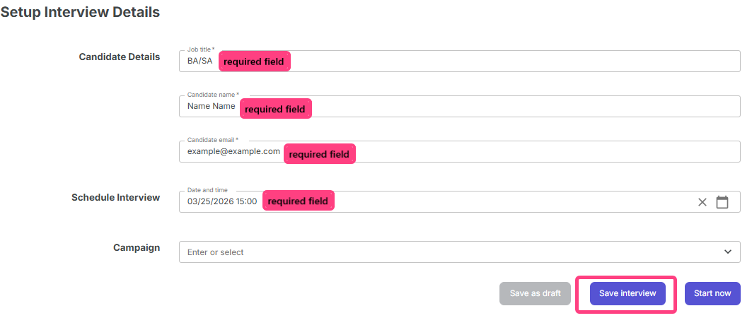
Task: Focus the Date and time field
Action: pos(495,201)
